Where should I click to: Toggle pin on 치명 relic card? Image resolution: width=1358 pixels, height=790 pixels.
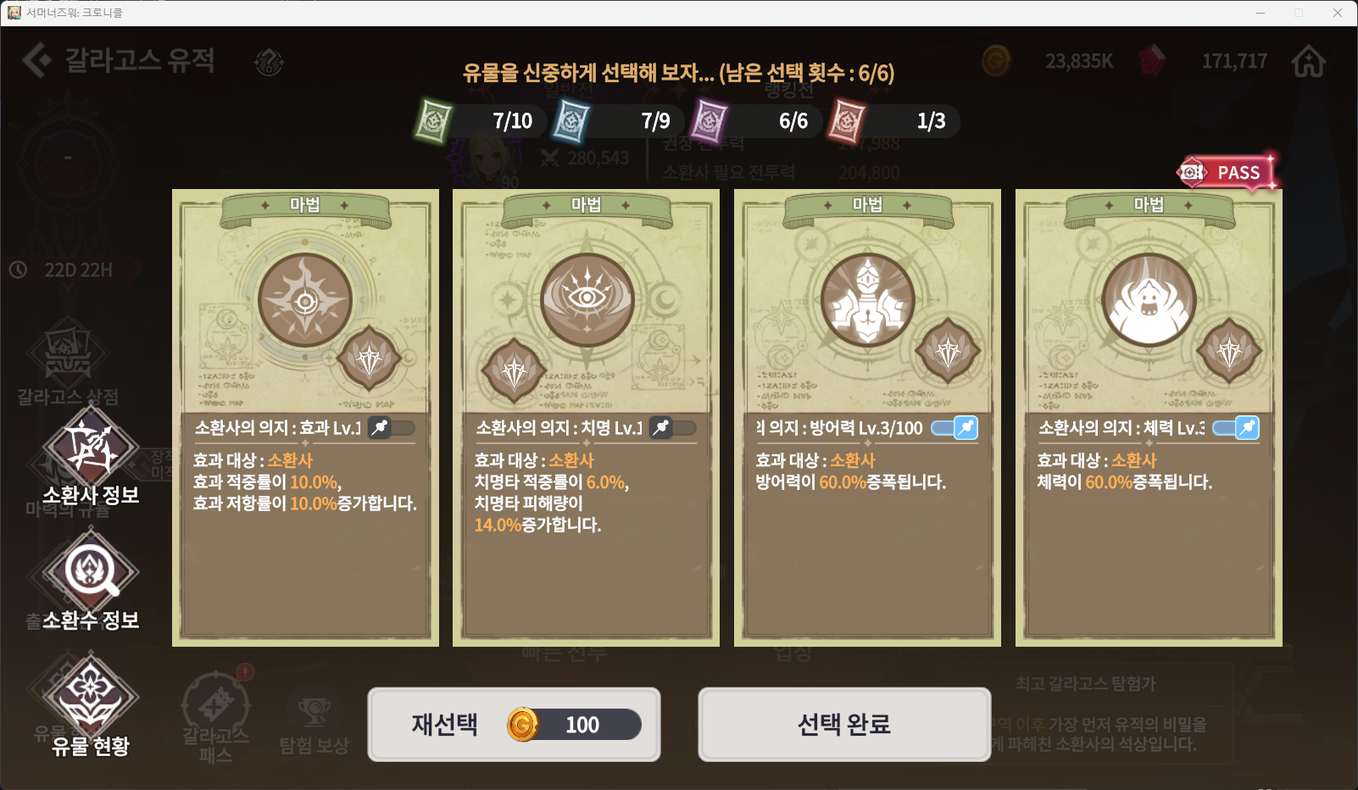point(672,428)
